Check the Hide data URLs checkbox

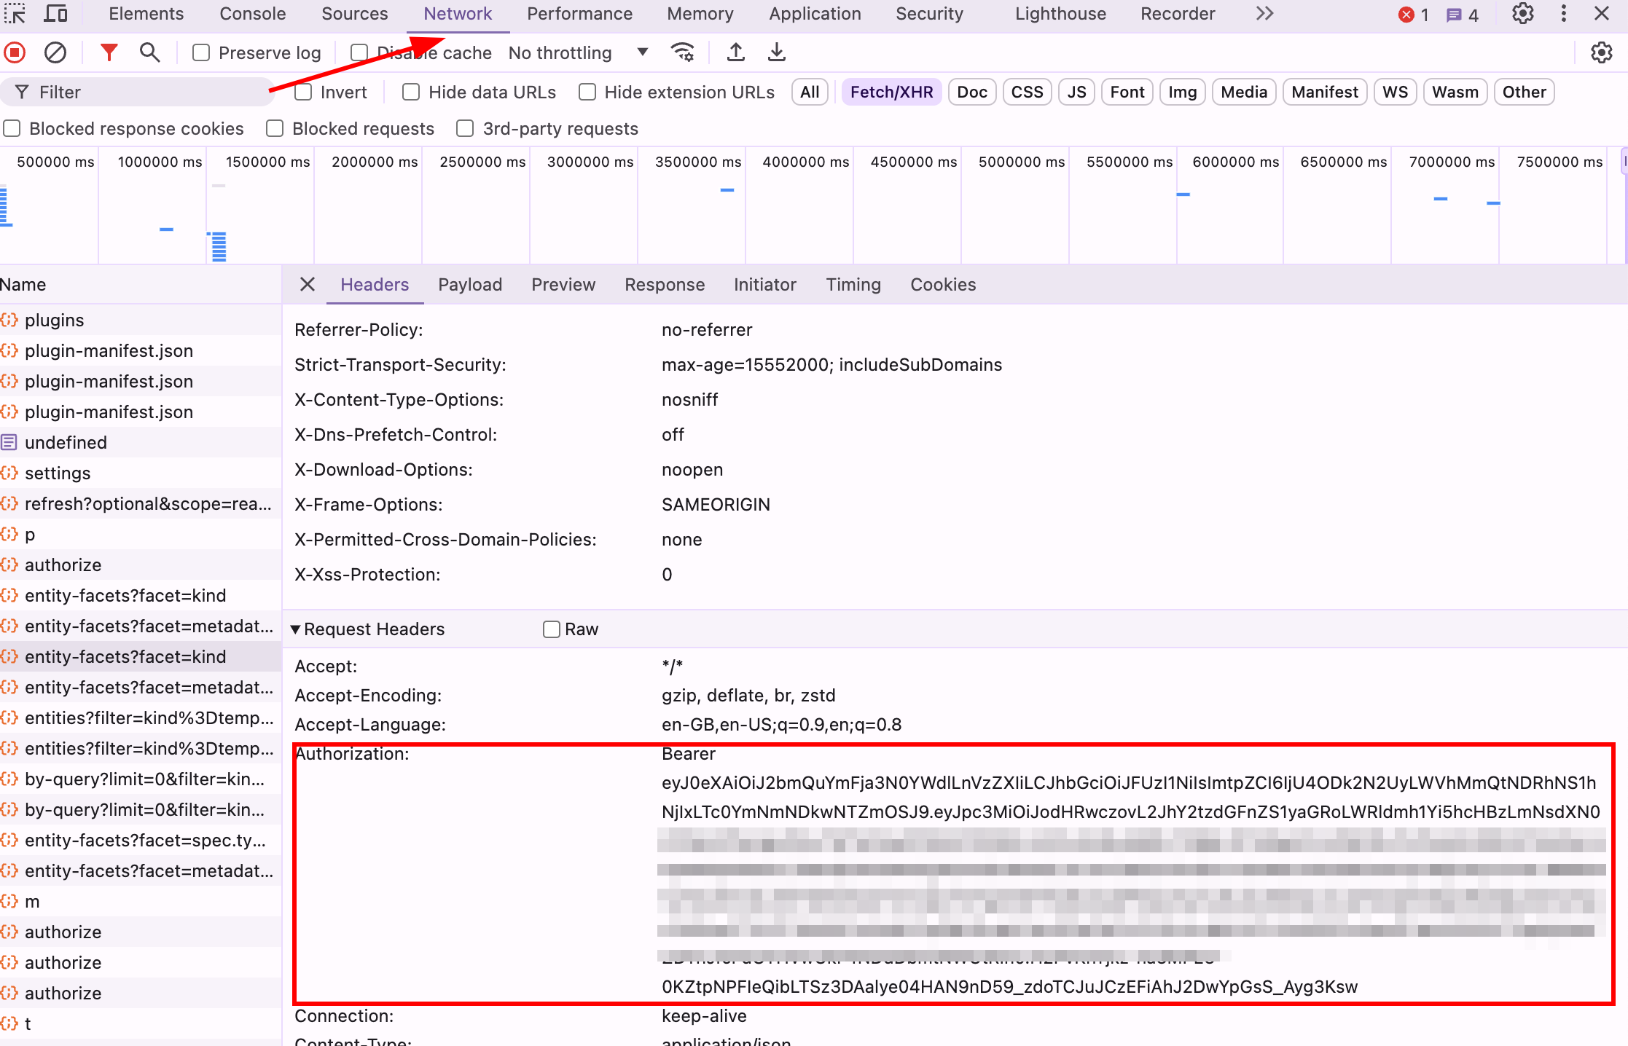[411, 92]
